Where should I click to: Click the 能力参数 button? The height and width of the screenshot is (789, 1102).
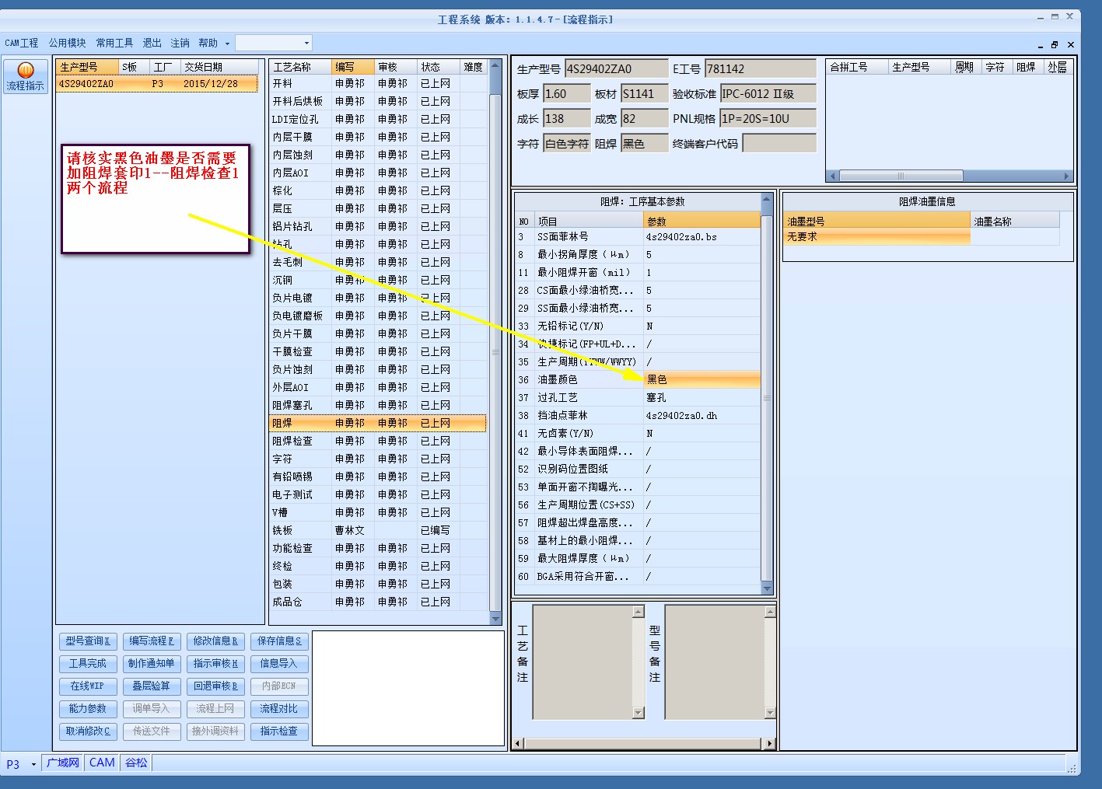point(88,709)
